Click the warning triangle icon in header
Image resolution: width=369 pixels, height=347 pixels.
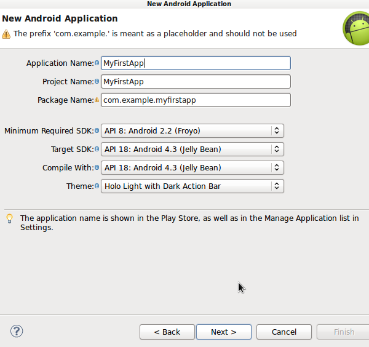pyautogui.click(x=6, y=34)
